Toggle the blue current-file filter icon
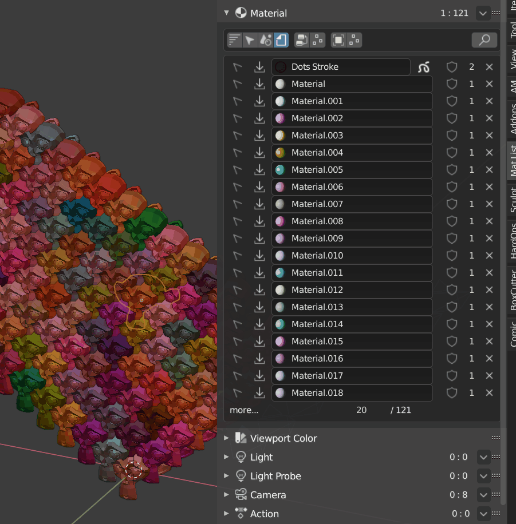The image size is (516, 524). (281, 40)
